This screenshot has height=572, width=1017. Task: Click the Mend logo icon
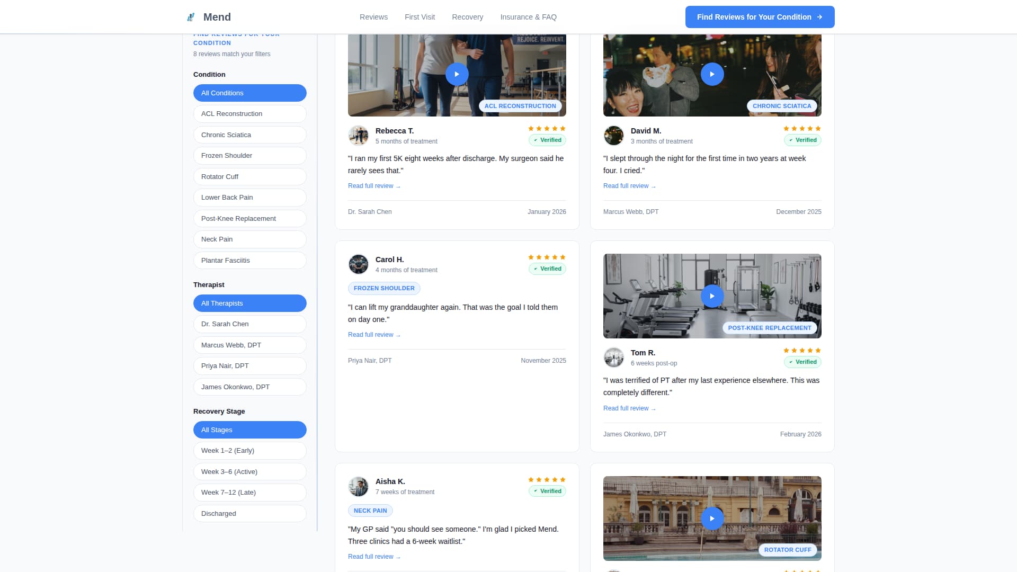tap(191, 17)
